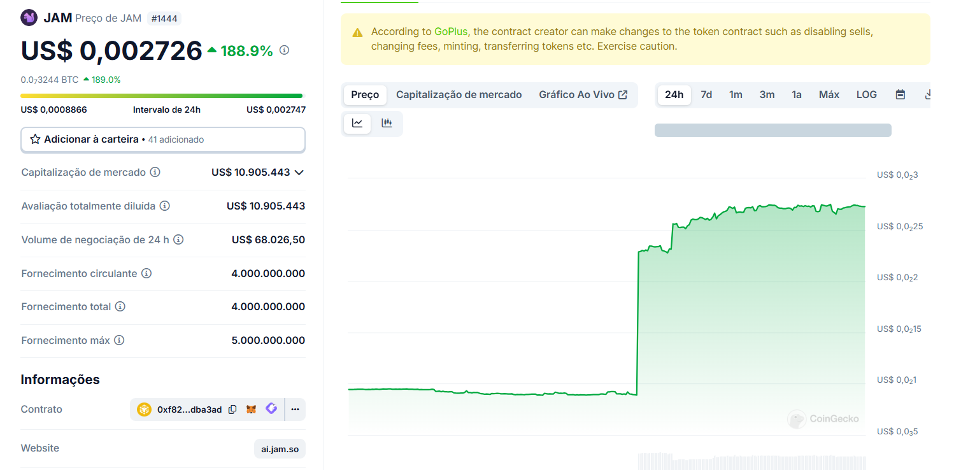Click the 0xf82...dba3ad contract address
954x470 pixels.
click(189, 409)
